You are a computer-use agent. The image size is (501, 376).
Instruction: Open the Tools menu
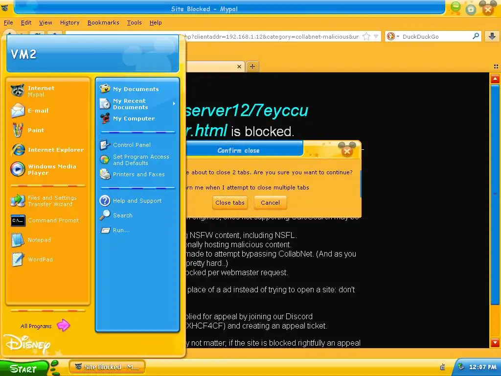[134, 23]
